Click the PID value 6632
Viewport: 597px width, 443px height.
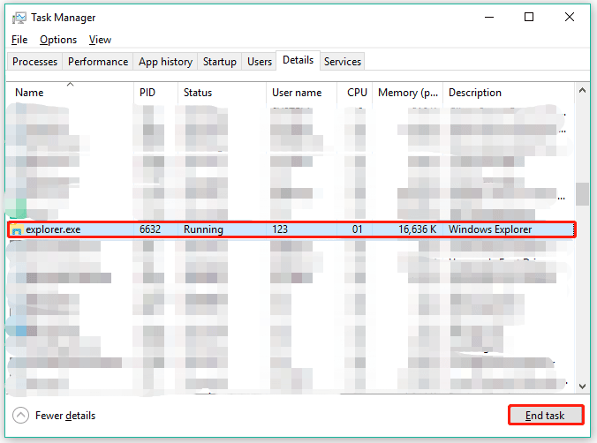point(150,229)
